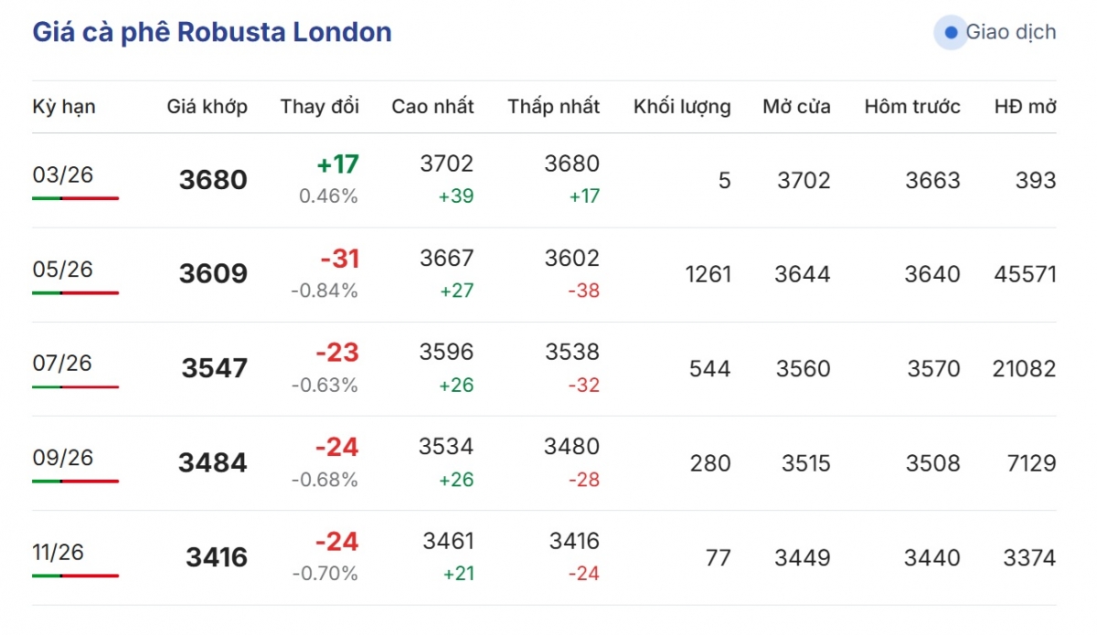Click the green-red bar under 03/26

(75, 198)
